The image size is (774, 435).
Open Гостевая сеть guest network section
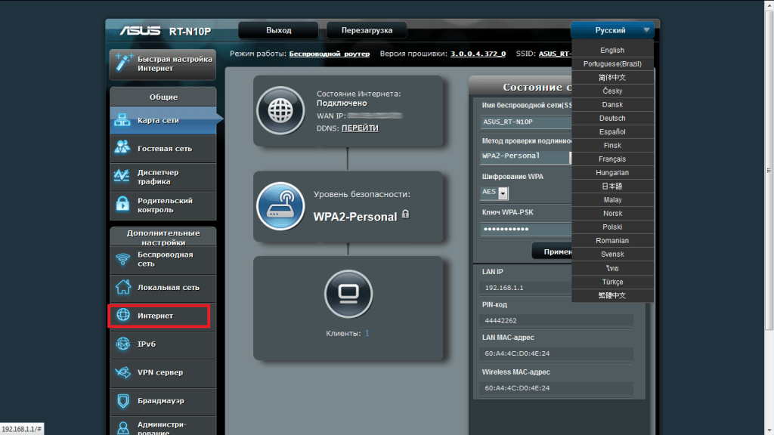[163, 149]
